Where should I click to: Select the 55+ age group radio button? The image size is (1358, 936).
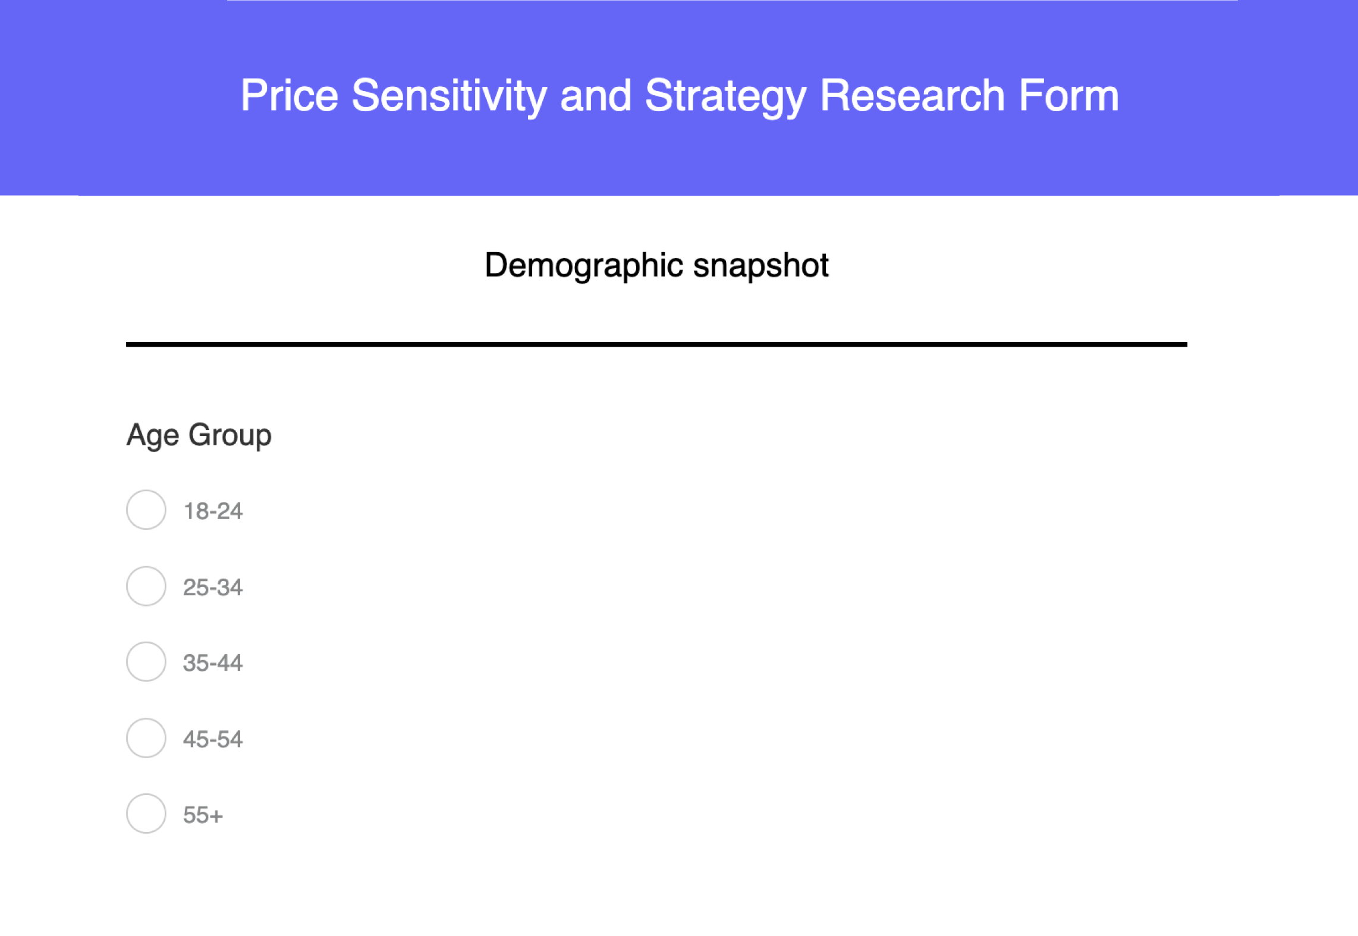(145, 815)
